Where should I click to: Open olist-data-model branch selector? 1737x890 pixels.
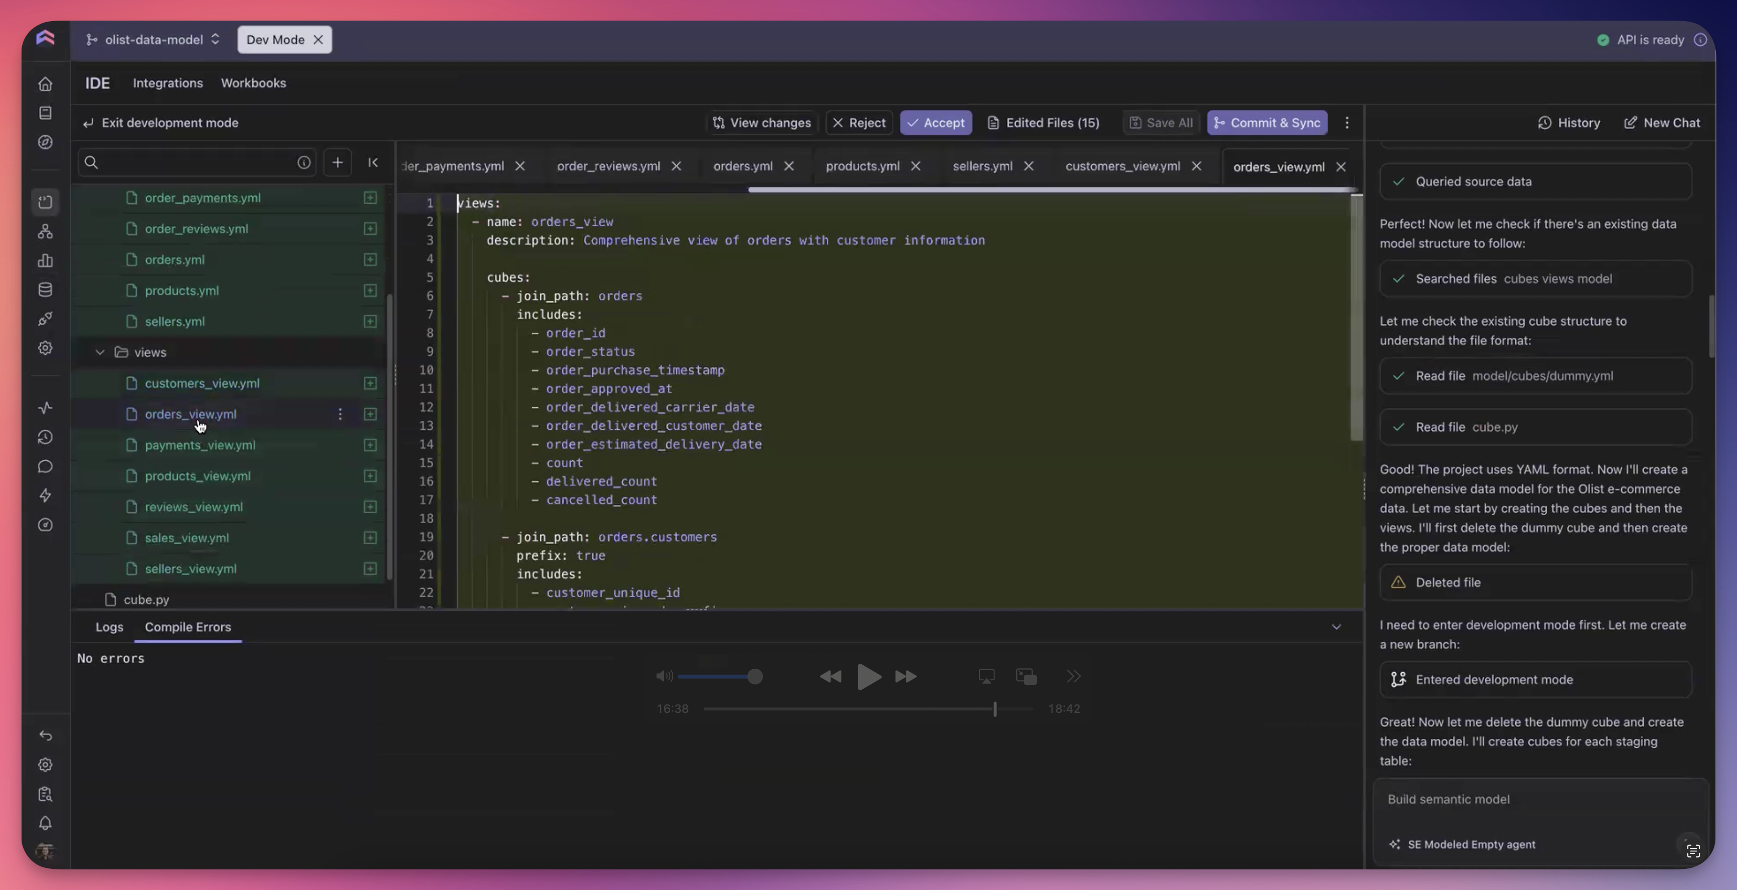point(153,40)
